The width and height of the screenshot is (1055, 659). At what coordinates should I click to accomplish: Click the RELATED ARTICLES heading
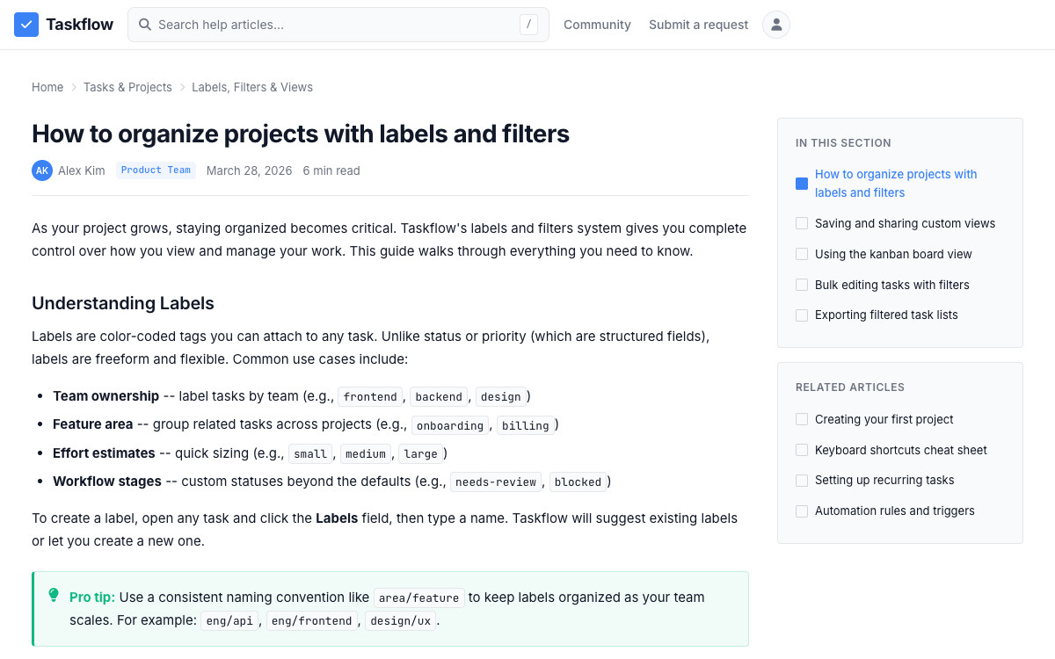[x=850, y=387]
